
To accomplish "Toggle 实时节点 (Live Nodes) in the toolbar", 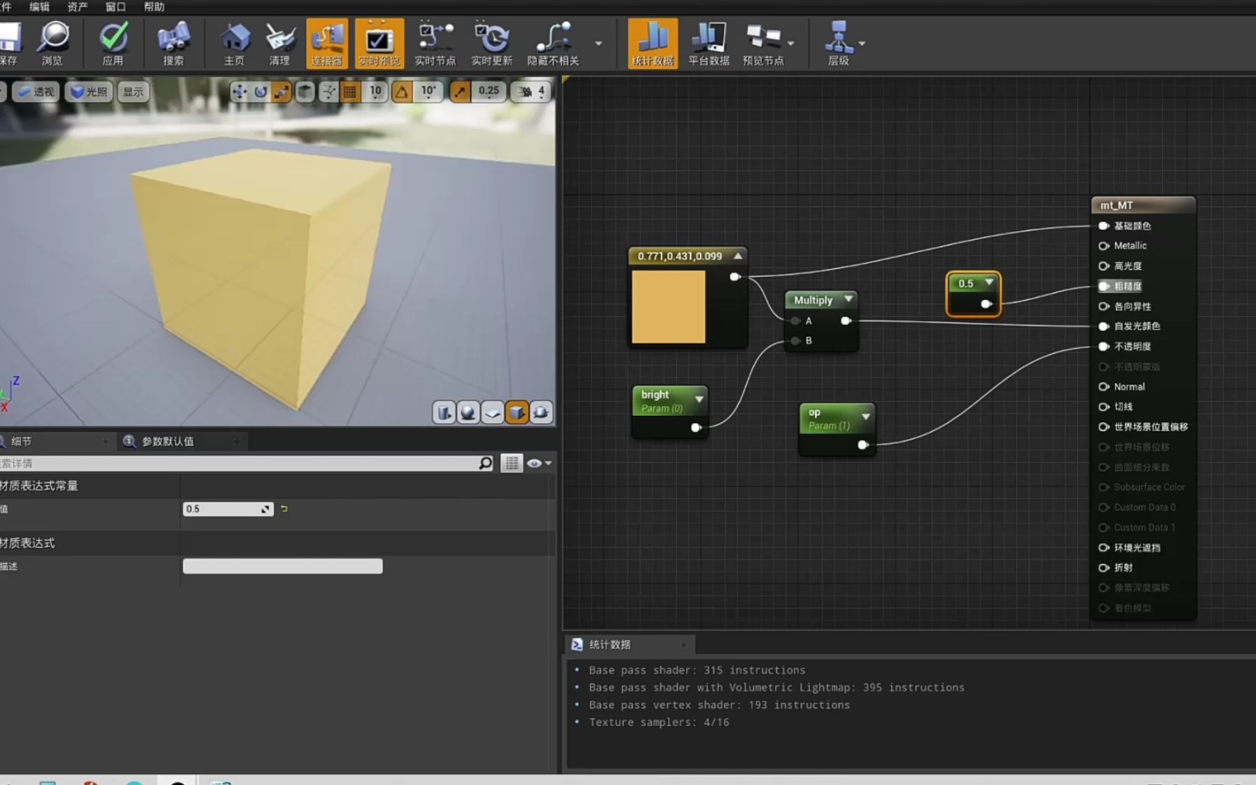I will pos(435,43).
